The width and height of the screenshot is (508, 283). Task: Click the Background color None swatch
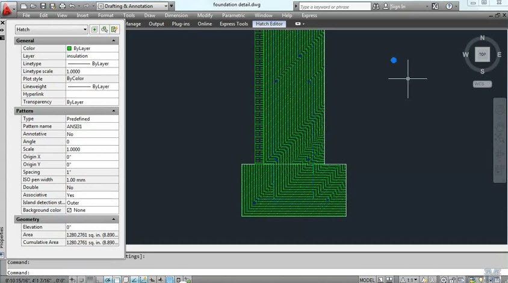click(x=92, y=210)
